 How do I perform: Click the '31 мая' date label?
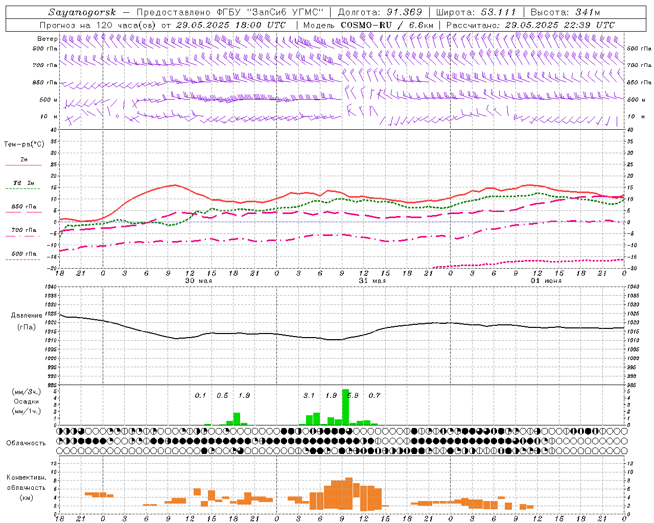click(372, 280)
